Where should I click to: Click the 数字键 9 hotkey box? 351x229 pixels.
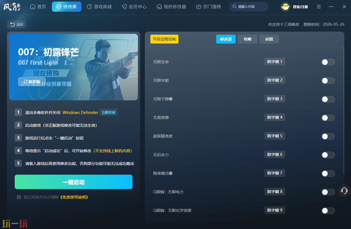click(x=275, y=210)
